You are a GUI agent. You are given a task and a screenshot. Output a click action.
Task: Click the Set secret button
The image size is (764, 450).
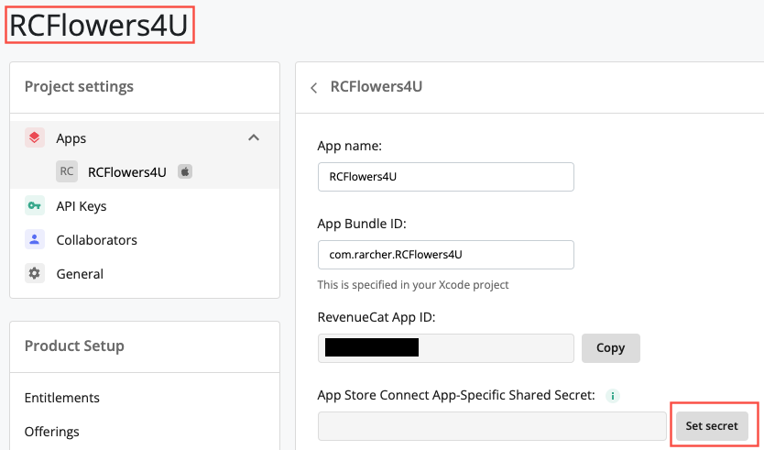pyautogui.click(x=712, y=425)
